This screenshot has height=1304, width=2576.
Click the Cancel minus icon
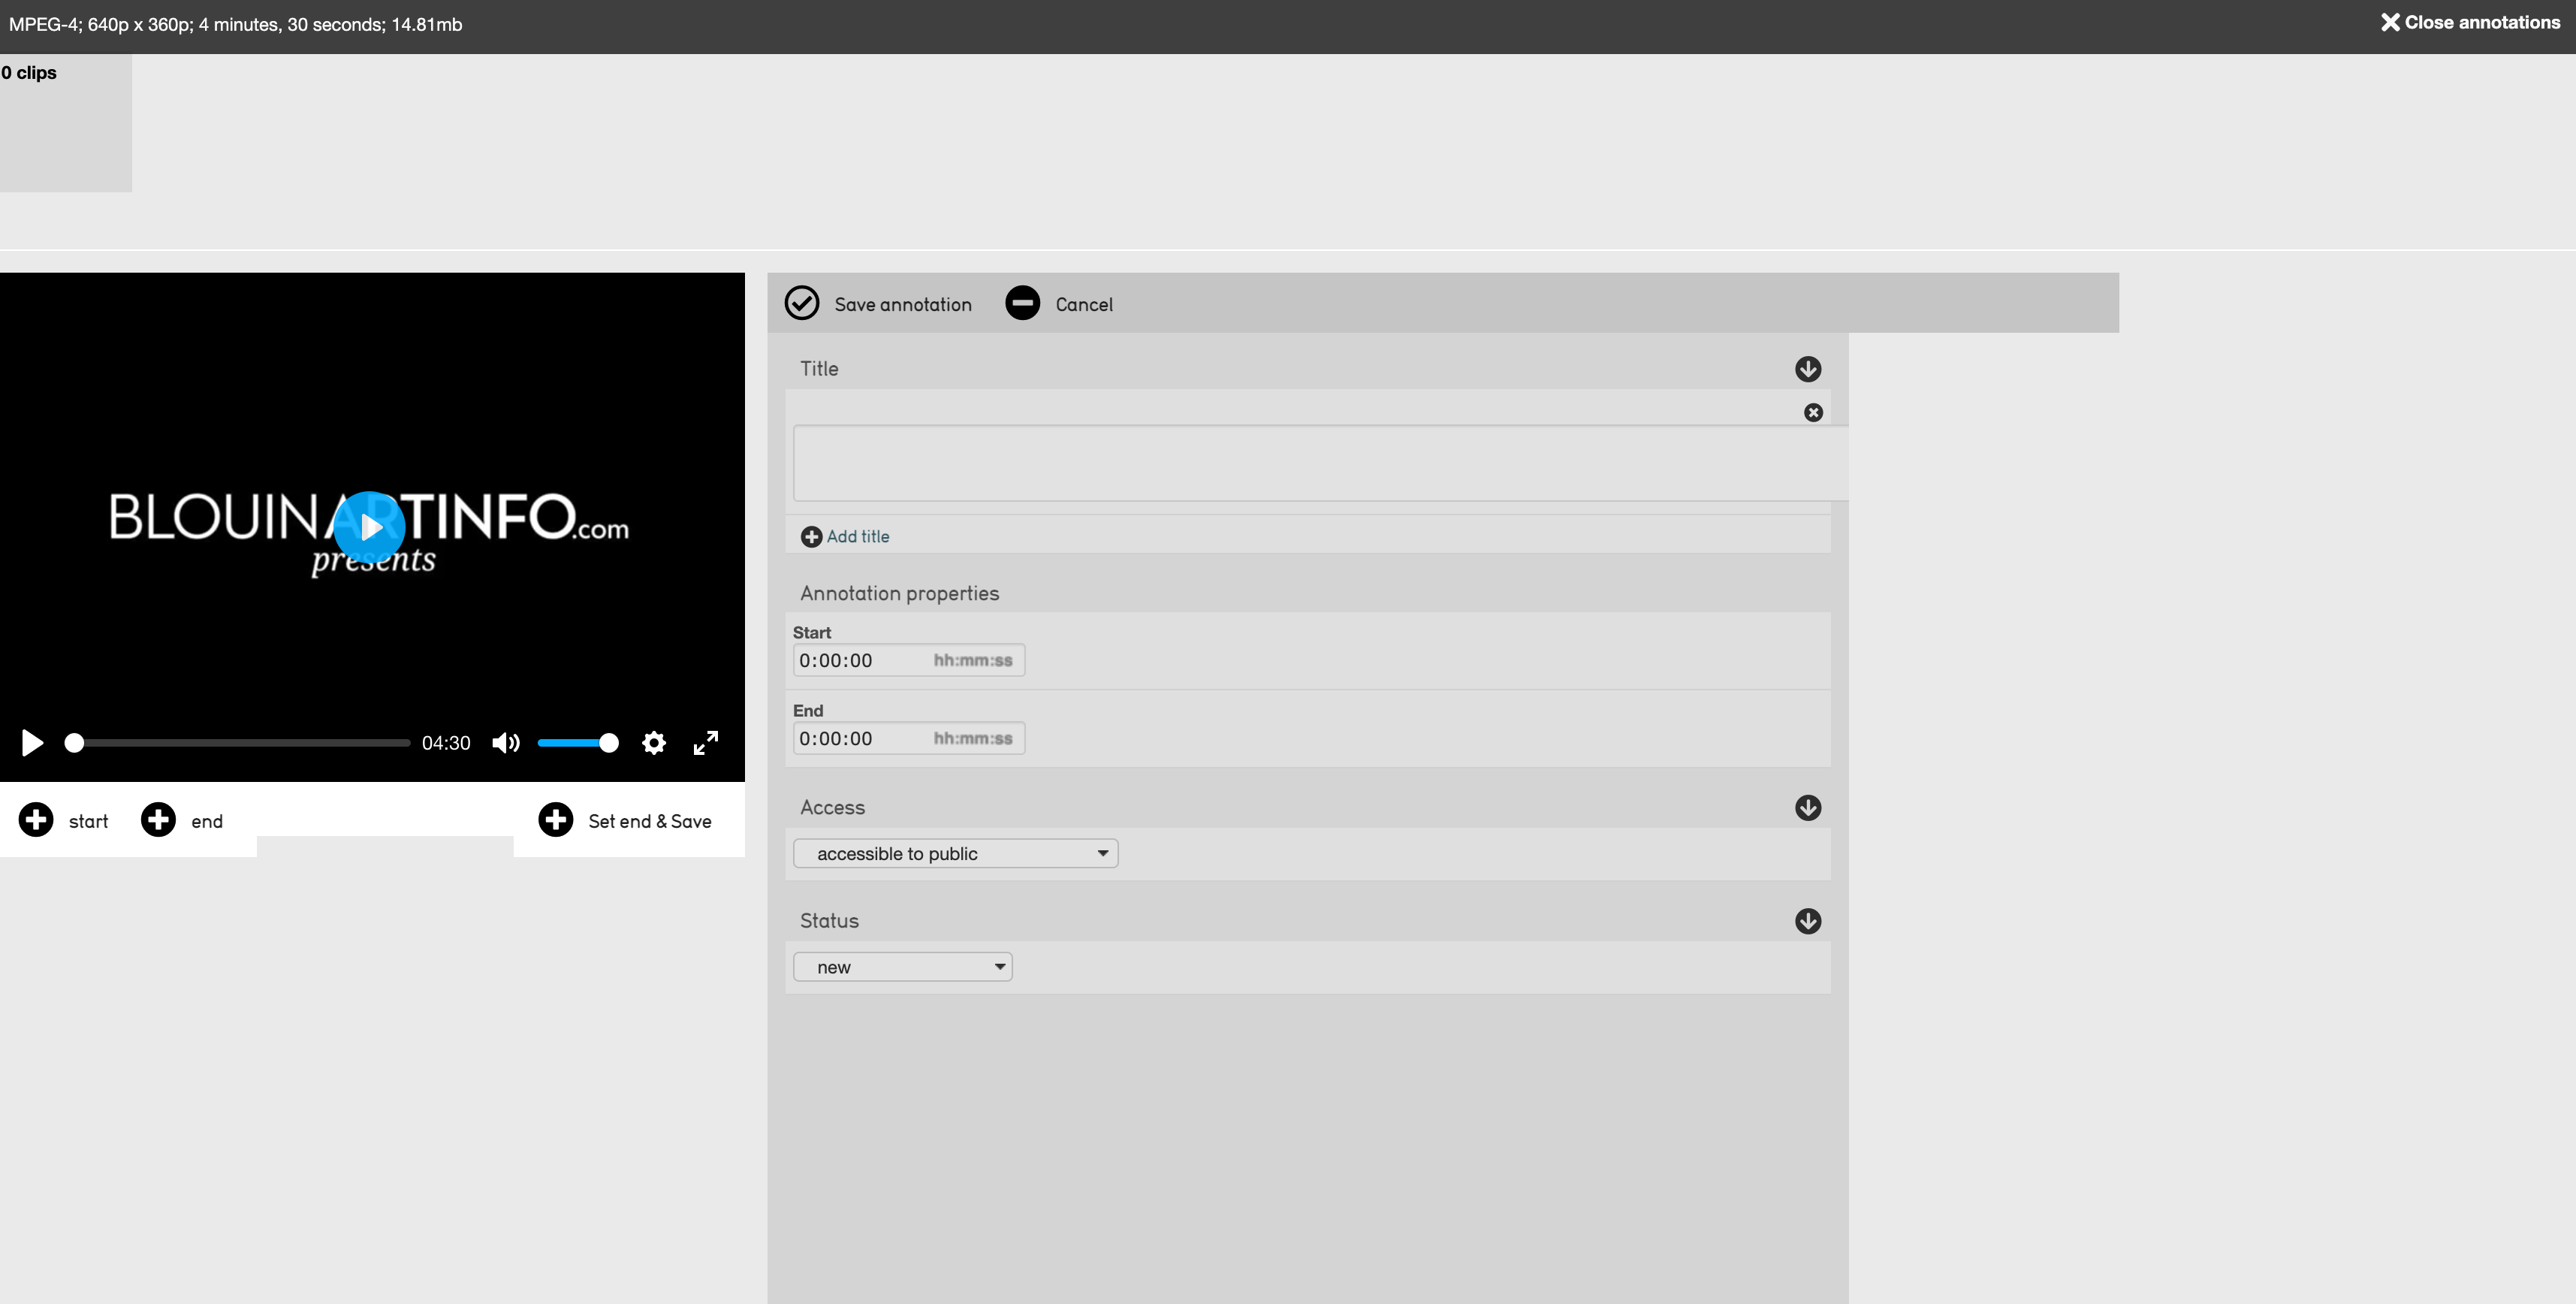(1022, 303)
